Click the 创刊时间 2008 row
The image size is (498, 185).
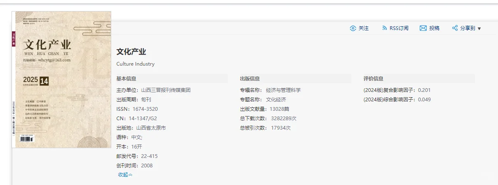pyautogui.click(x=135, y=165)
